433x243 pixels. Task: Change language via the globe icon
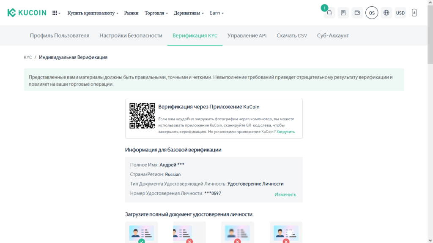pos(386,13)
